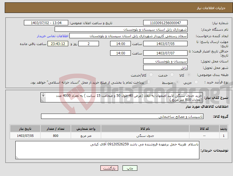Click the delivery province field سیستان و بلوچستان
Screen dimensions: 233x176
[x=165, y=61]
